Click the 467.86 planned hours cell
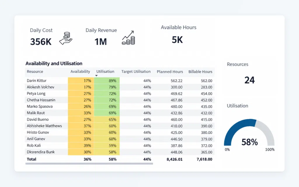 [x=176, y=100]
